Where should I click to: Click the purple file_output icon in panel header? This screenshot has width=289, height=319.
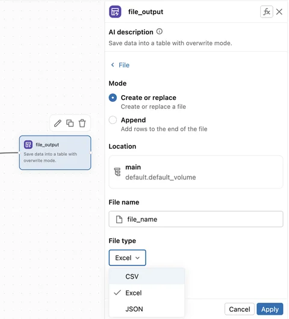pyautogui.click(x=115, y=12)
